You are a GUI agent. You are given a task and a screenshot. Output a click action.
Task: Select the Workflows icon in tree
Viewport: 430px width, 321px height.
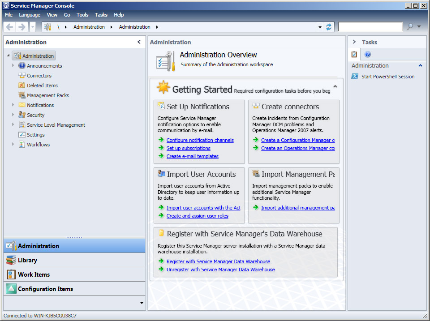[x=21, y=145]
